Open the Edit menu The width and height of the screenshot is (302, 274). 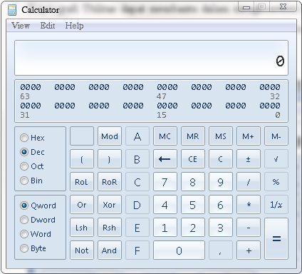coord(48,26)
